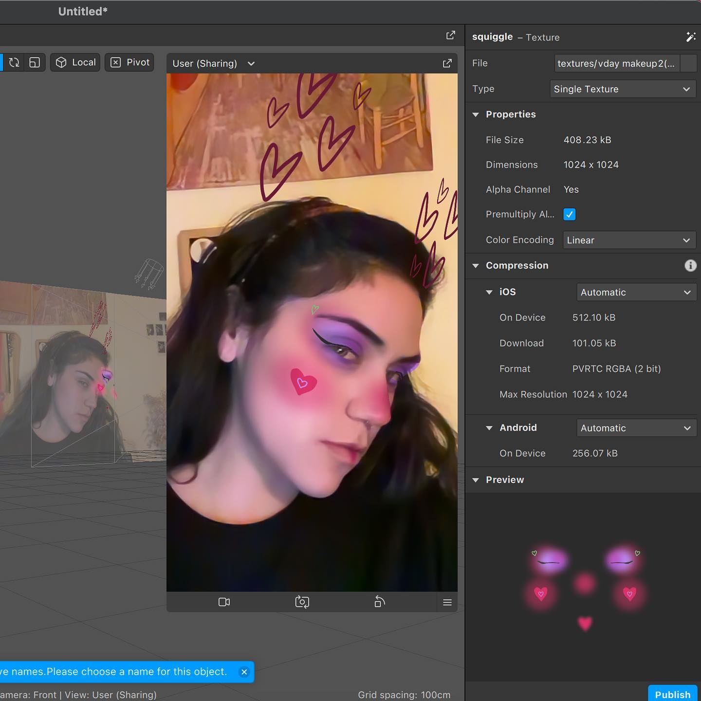Click the squiggle texture preview thumbnail
Viewport: 701px width, 701px height.
point(585,587)
